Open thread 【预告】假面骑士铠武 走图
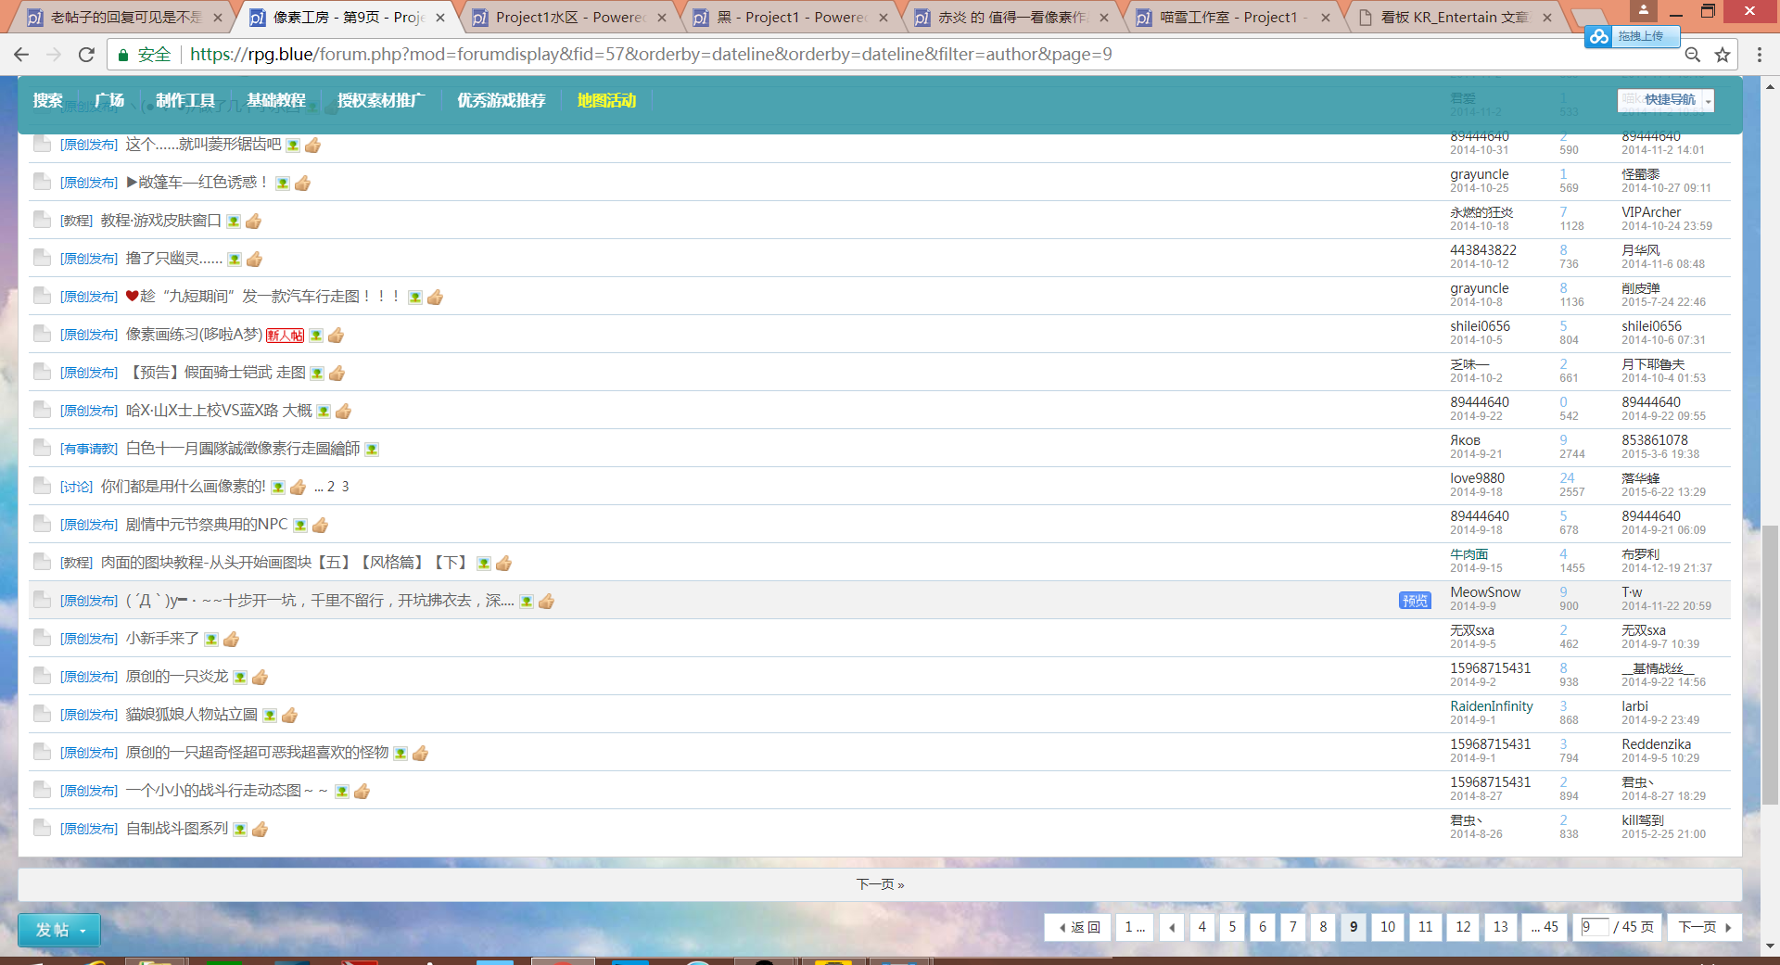This screenshot has width=1780, height=965. (x=216, y=373)
